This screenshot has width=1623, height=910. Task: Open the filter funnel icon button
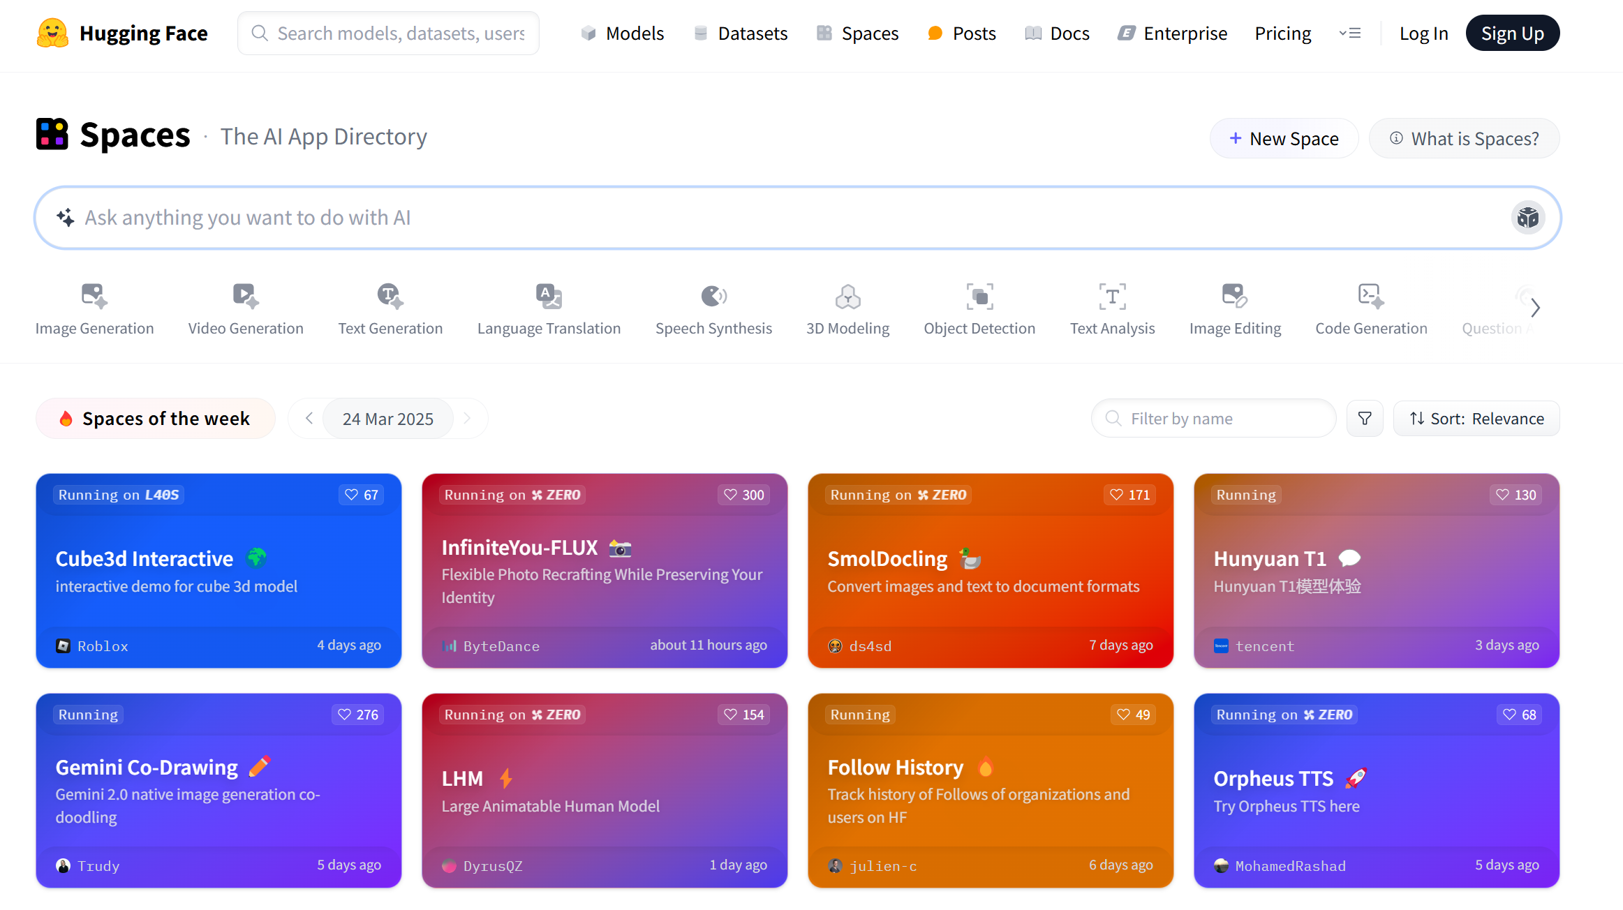tap(1365, 419)
